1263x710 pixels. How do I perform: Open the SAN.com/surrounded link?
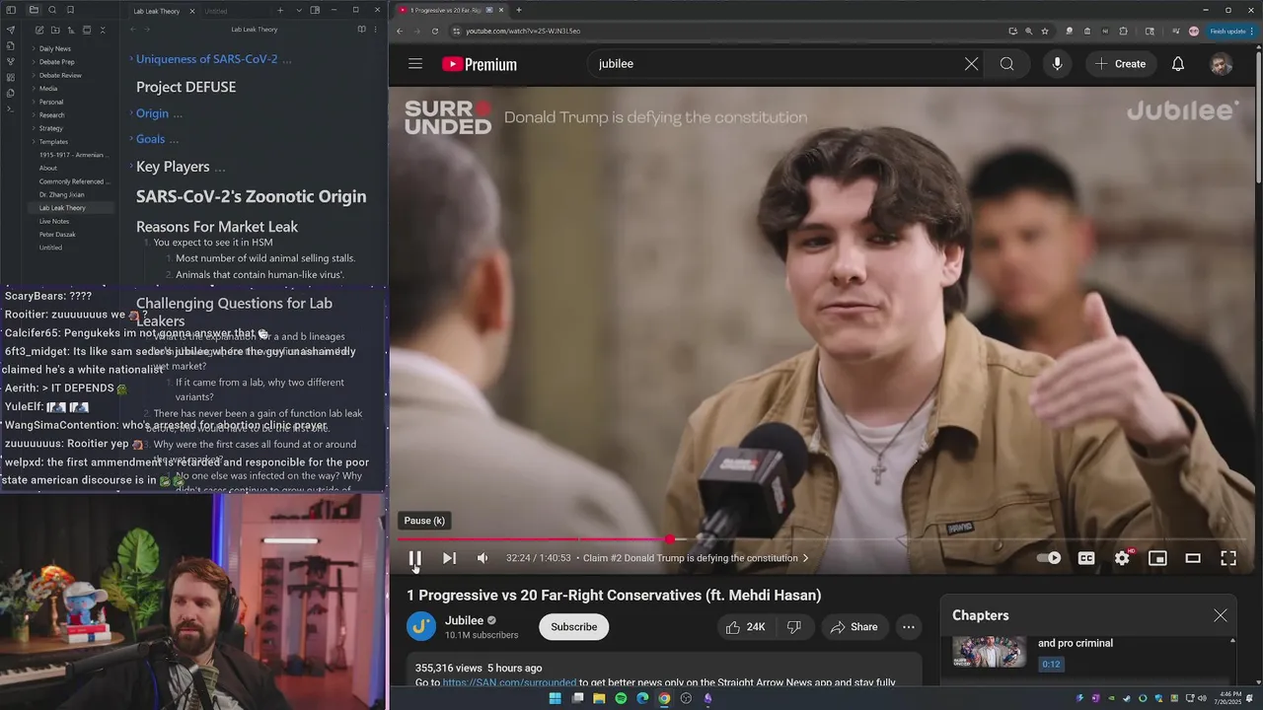coord(509,682)
